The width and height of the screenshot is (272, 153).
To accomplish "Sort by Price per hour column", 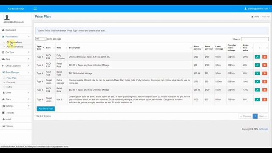I will [x=209, y=48].
